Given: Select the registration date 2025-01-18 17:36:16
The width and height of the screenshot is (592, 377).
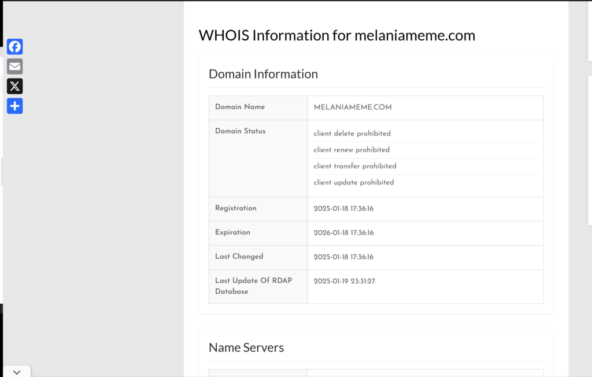Looking at the screenshot, I should (343, 209).
